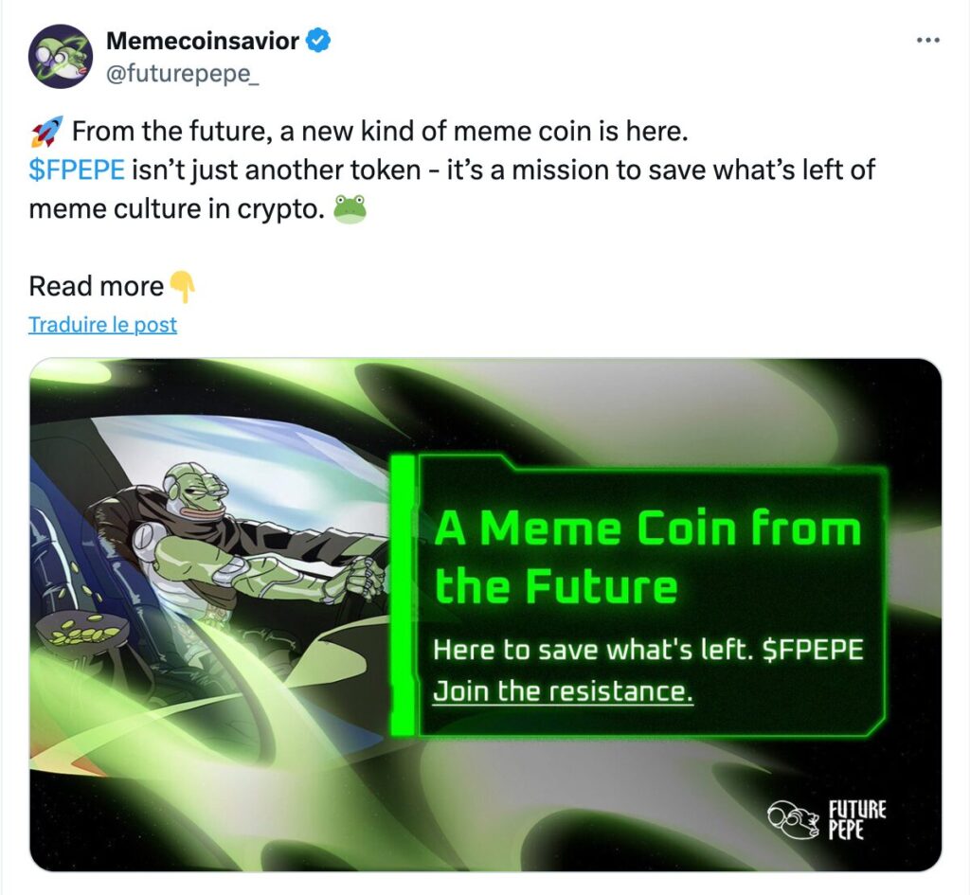Open the Memecoinsavior display name

[x=202, y=42]
